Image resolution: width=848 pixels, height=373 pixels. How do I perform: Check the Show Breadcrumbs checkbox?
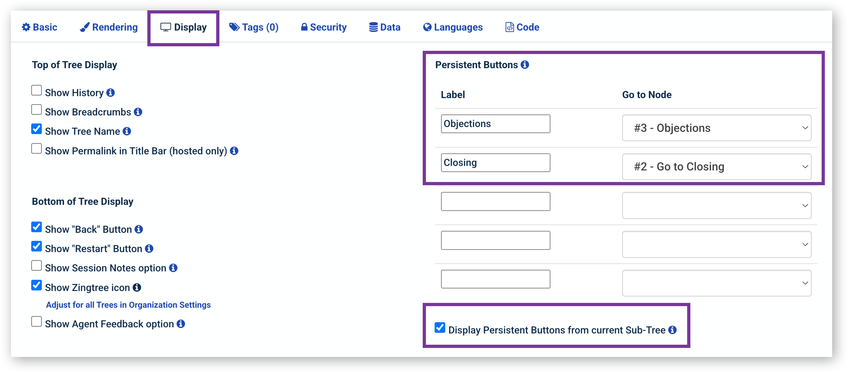(x=37, y=110)
